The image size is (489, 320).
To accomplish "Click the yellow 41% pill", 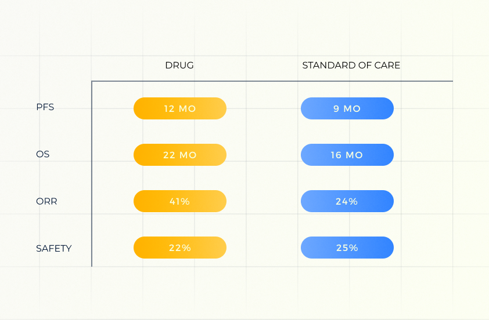I will pos(180,201).
